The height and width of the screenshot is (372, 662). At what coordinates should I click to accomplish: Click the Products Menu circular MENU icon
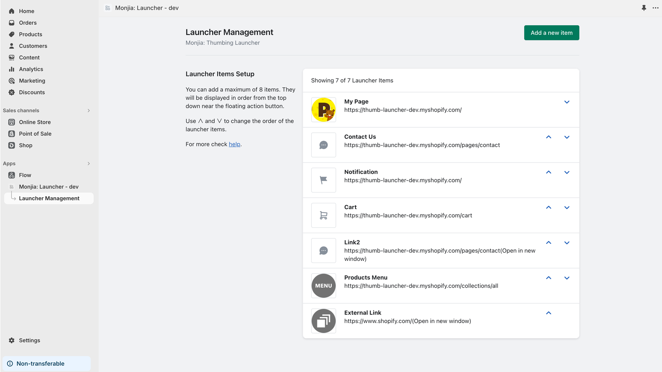[x=324, y=285]
